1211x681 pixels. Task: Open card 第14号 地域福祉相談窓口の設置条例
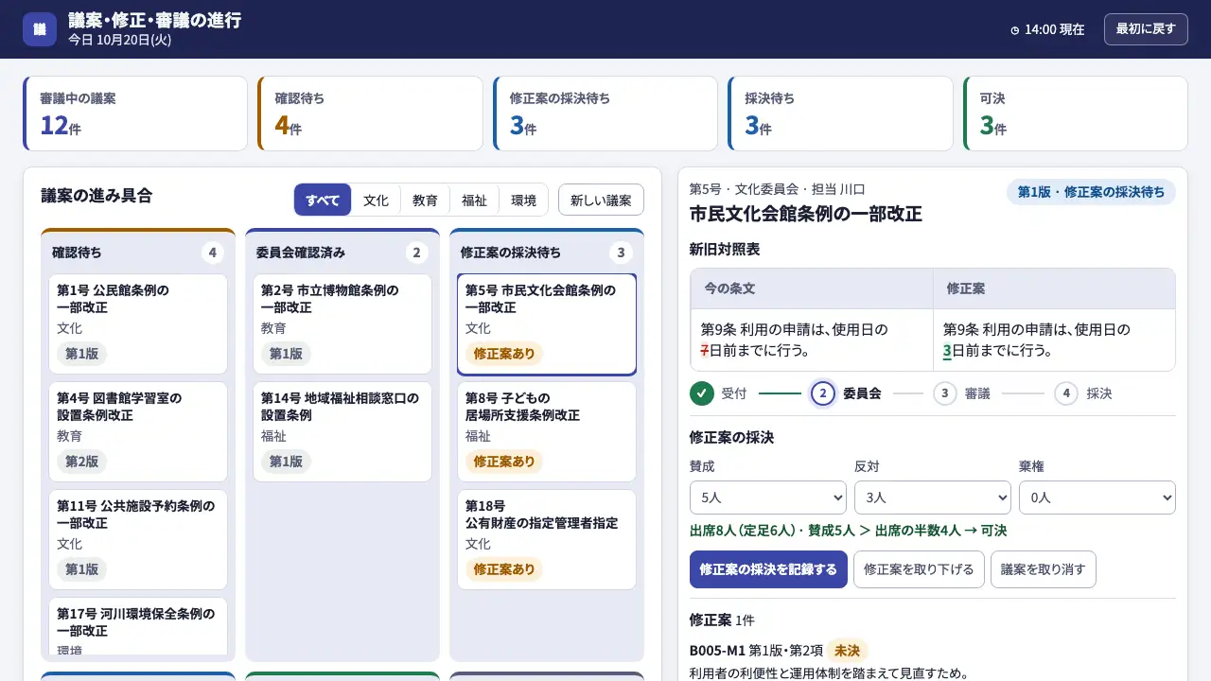(342, 432)
